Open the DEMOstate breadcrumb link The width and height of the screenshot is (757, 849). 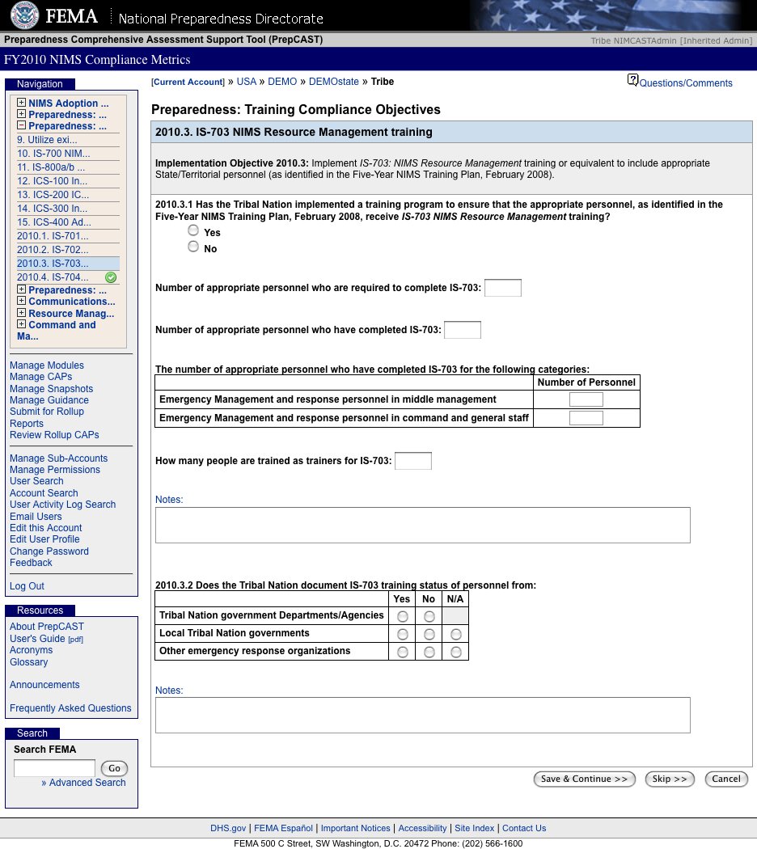[333, 81]
